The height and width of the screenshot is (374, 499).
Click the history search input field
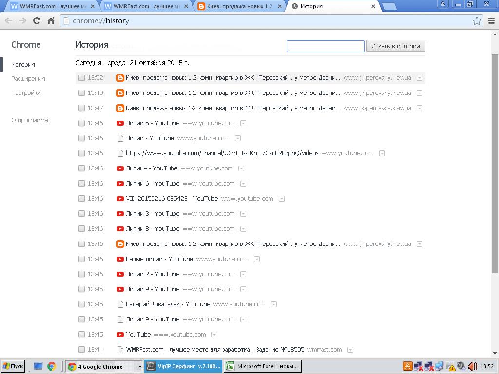tap(325, 46)
